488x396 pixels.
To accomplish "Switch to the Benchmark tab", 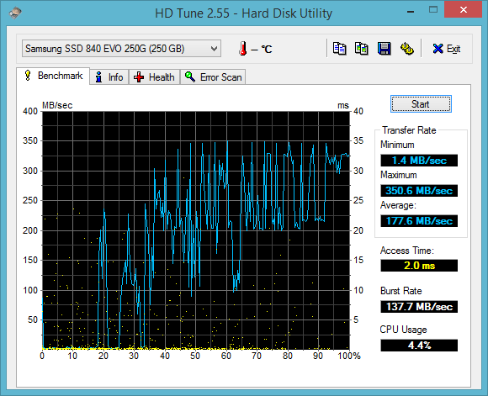I will click(x=53, y=76).
